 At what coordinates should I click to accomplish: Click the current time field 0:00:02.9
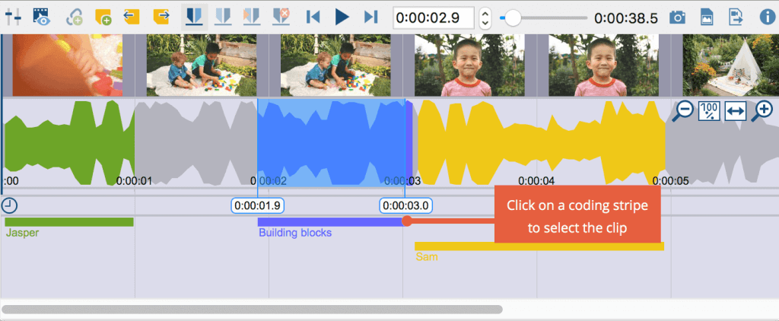pos(433,18)
